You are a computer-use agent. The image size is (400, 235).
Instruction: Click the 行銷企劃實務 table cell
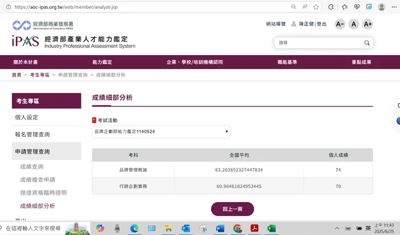tap(133, 186)
